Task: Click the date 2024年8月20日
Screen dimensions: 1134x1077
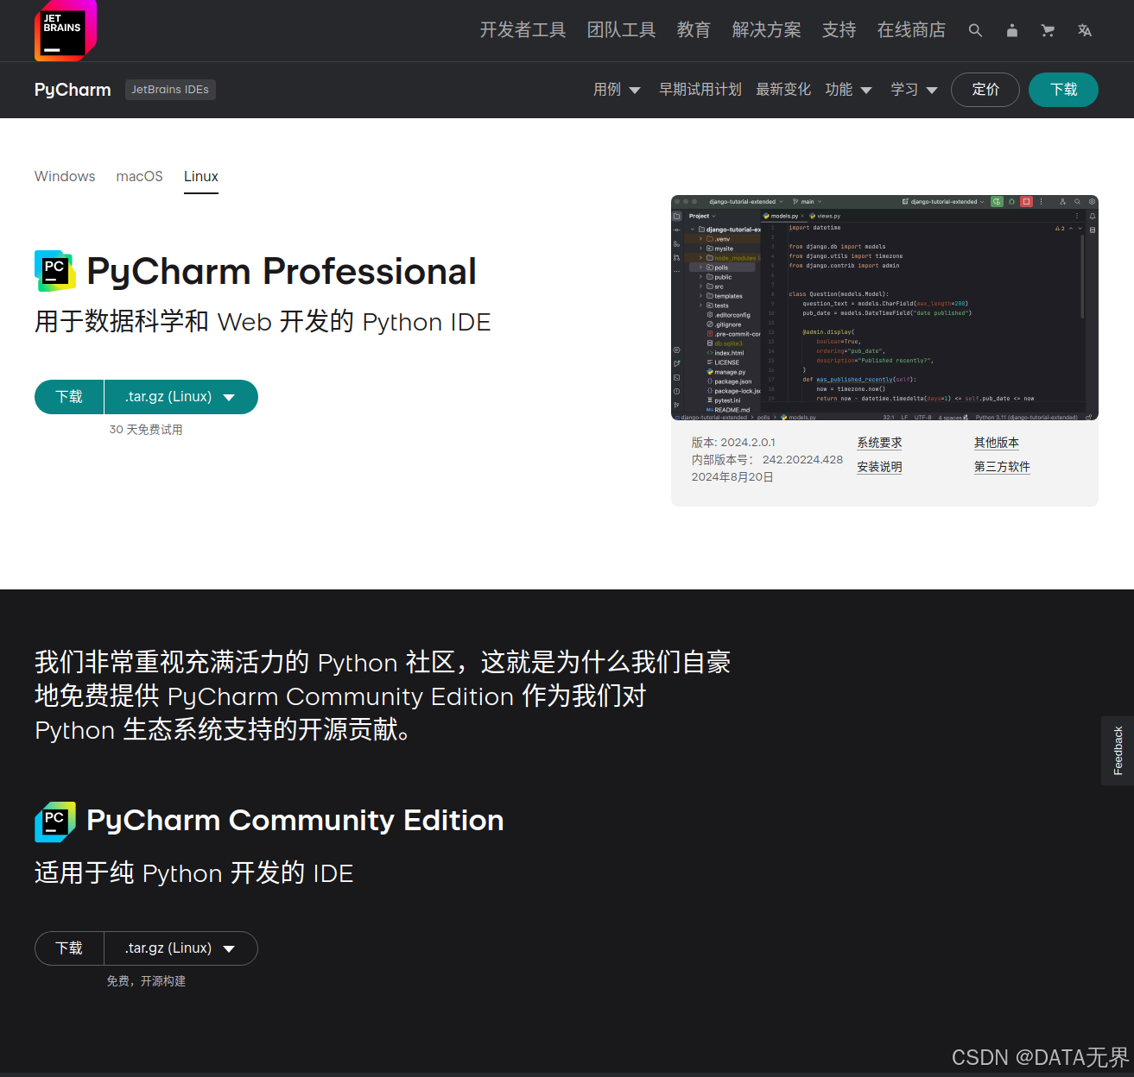Action: (732, 477)
